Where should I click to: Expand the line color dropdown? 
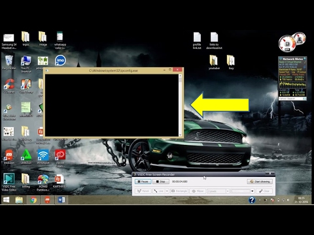click(253, 191)
